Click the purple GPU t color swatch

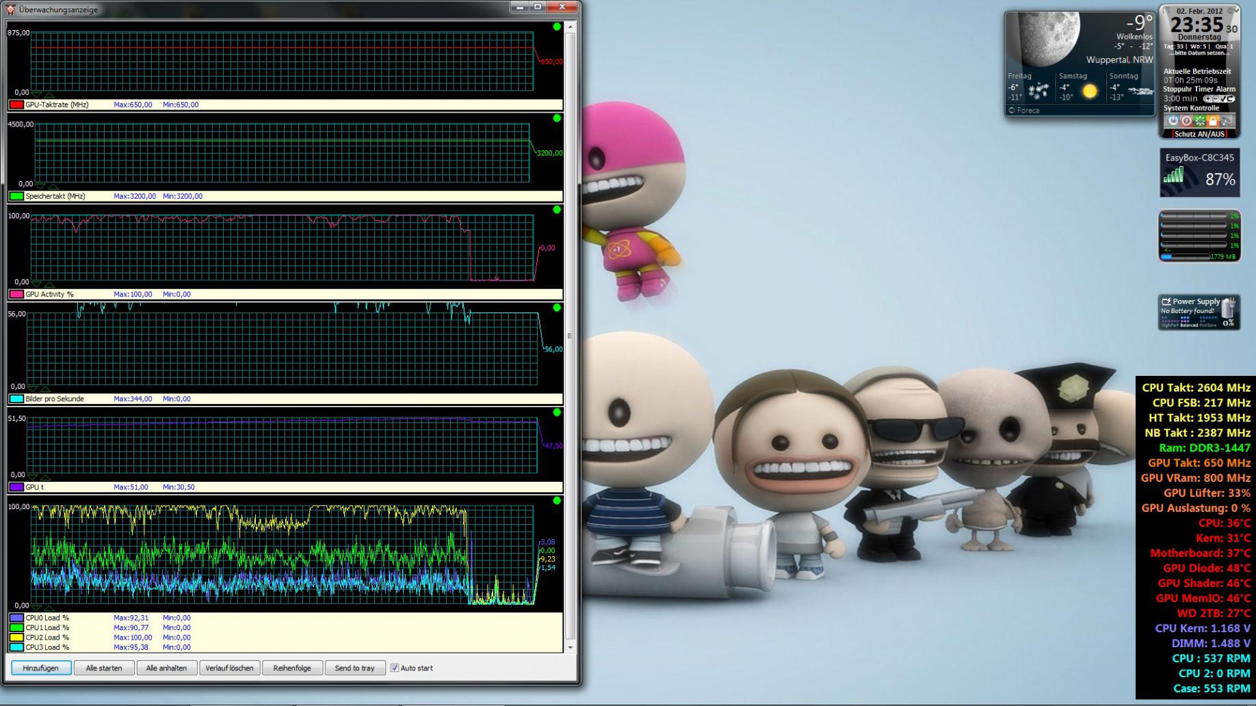coord(16,487)
